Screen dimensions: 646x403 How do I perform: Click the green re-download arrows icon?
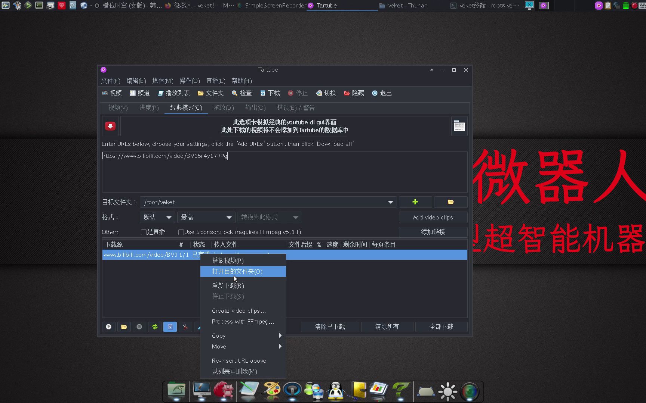154,327
